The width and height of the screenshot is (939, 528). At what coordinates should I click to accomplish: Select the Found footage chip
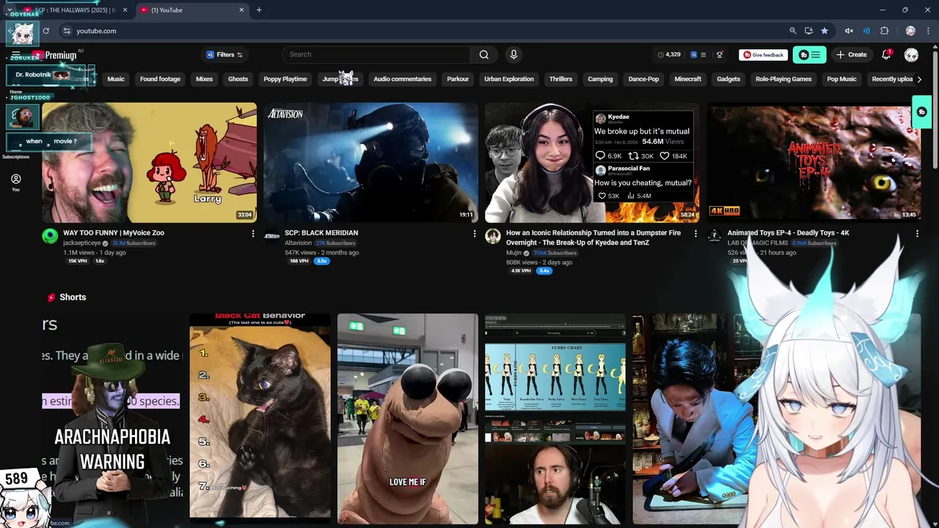(160, 78)
